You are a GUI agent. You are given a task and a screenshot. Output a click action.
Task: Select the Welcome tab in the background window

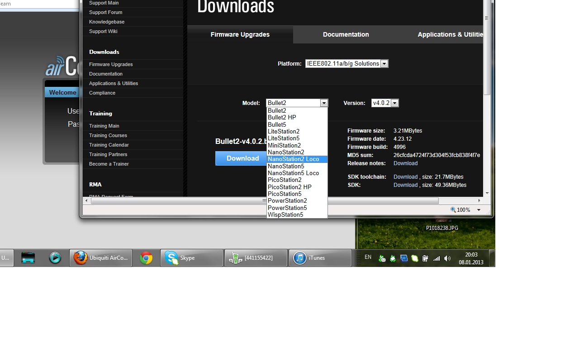click(62, 92)
